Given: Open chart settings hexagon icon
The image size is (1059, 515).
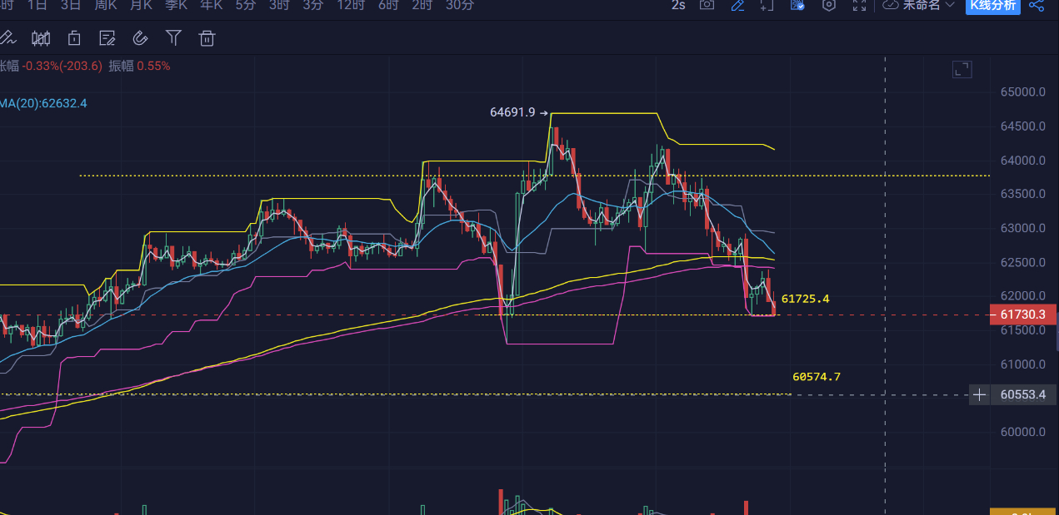Looking at the screenshot, I should point(828,5).
